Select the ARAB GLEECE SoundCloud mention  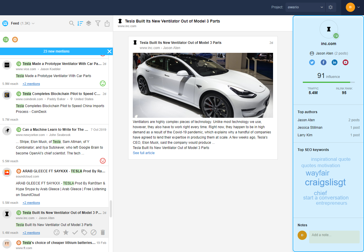(54, 186)
